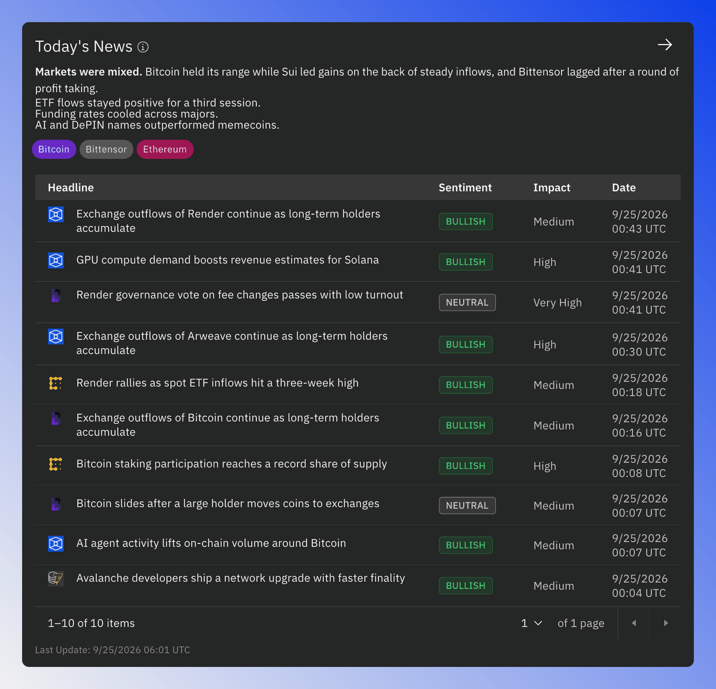The image size is (716, 689).
Task: Click source icon for Avalanche developers headline
Action: pos(56,579)
